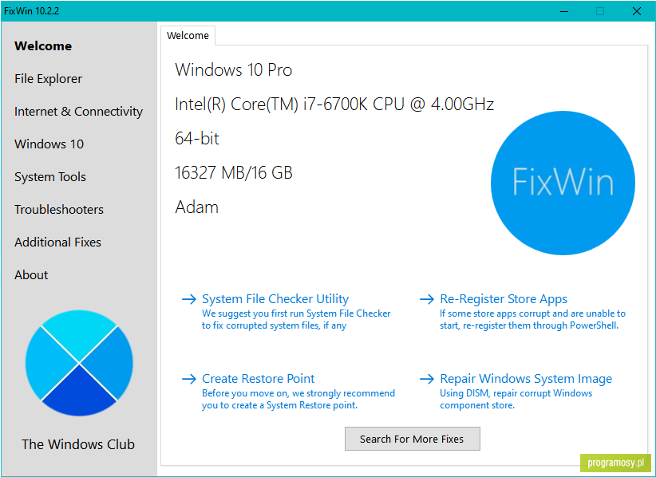Click the System File Checker Utility link

click(275, 298)
